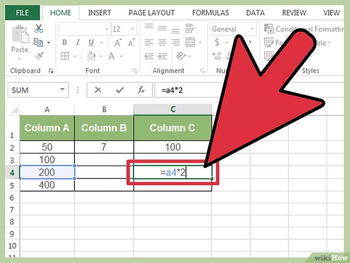Open the Orientation dropdown arrow
Viewport: 350px width, 263px height.
pyautogui.click(x=189, y=56)
